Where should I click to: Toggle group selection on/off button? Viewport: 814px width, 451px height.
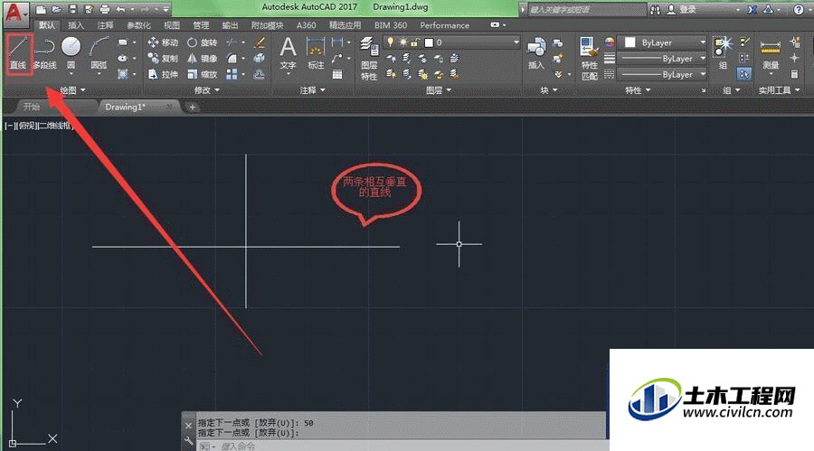pyautogui.click(x=744, y=74)
